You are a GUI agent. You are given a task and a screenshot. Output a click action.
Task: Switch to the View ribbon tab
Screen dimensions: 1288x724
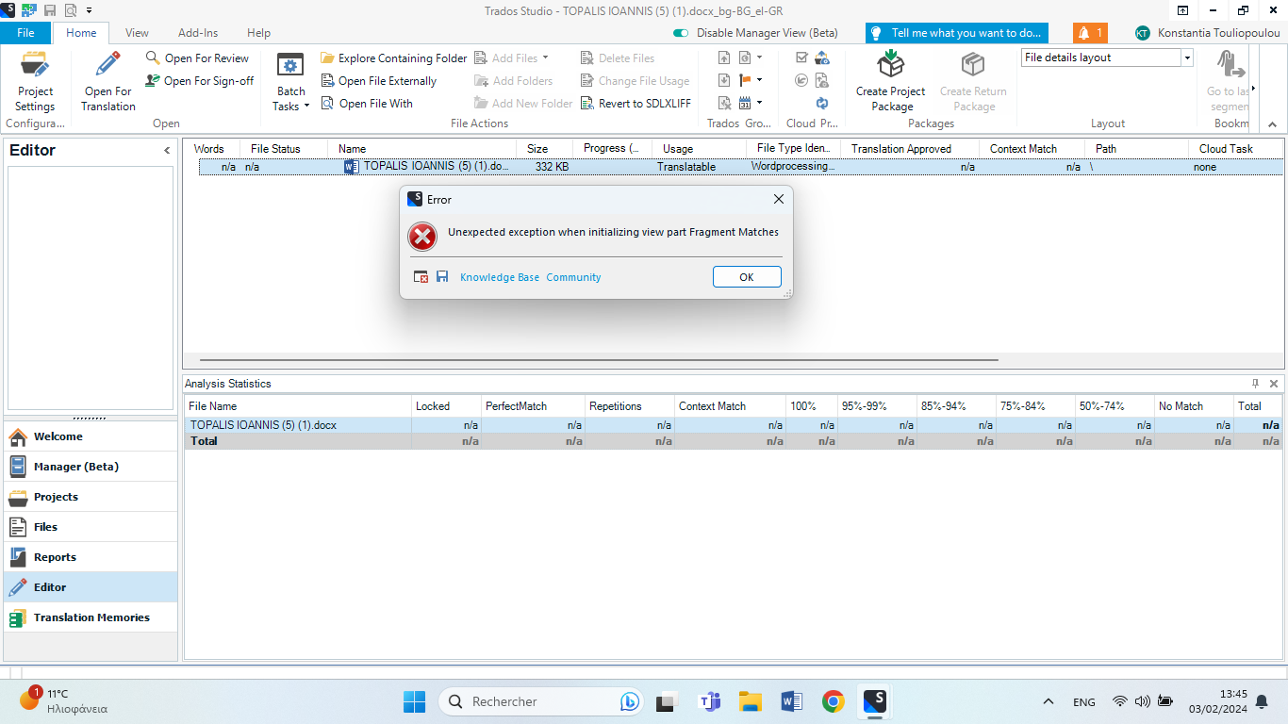[x=137, y=33]
